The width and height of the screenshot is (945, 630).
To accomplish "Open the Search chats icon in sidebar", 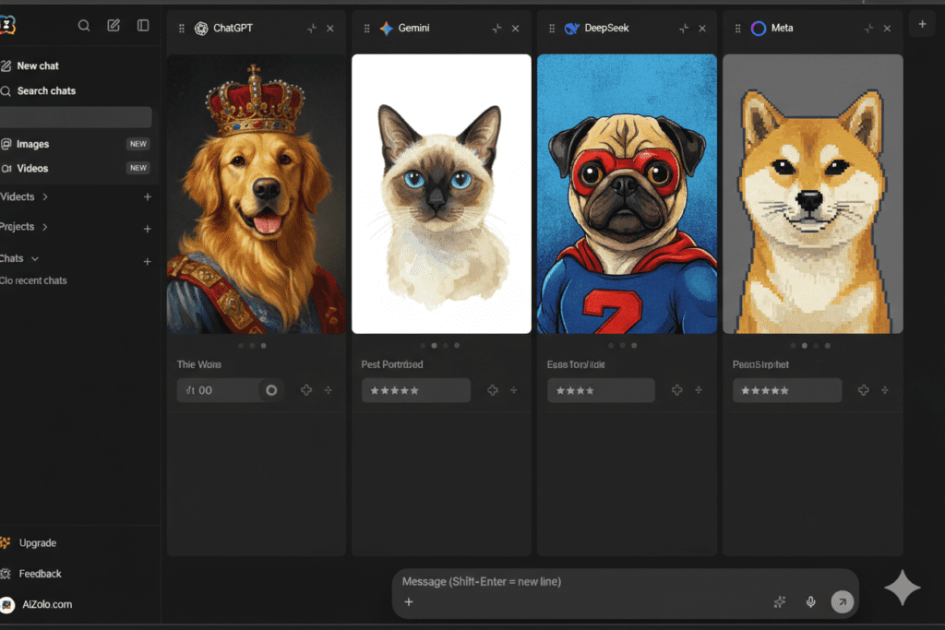I will point(84,25).
